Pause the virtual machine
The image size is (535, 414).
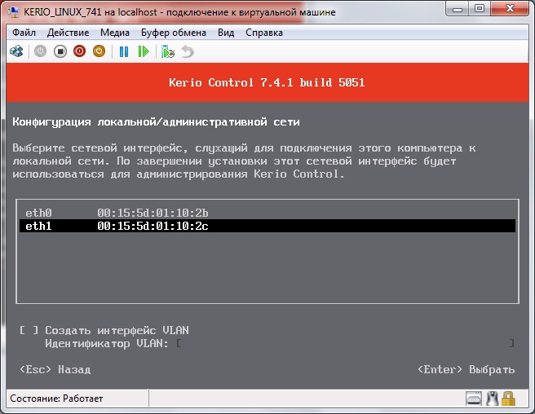[124, 52]
